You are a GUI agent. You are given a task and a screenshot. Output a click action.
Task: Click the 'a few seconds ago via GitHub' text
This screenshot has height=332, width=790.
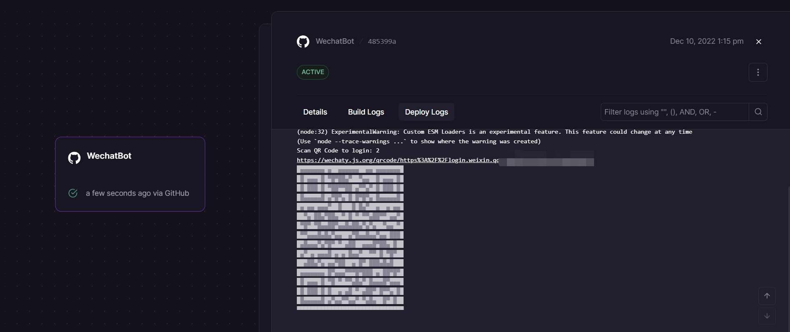[x=138, y=193]
